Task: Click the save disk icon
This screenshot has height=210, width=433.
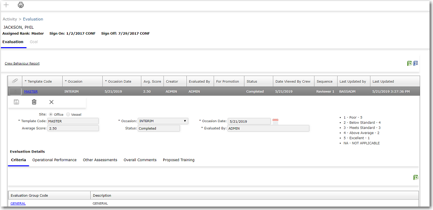Action: point(16,102)
